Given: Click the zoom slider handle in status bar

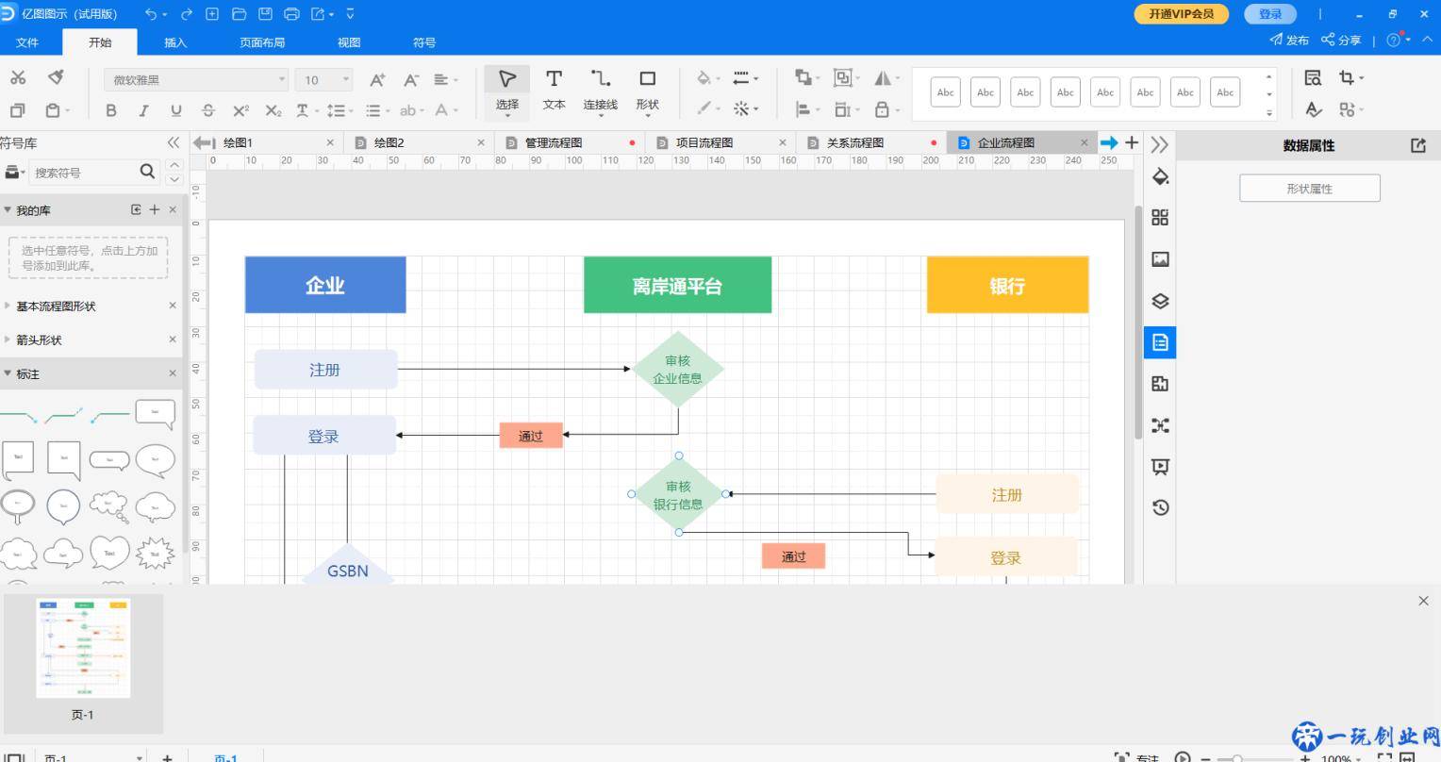Looking at the screenshot, I should click(x=1236, y=757).
